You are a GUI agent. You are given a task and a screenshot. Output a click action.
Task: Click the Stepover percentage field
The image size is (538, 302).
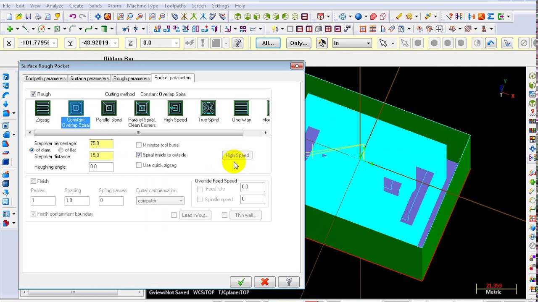101,143
